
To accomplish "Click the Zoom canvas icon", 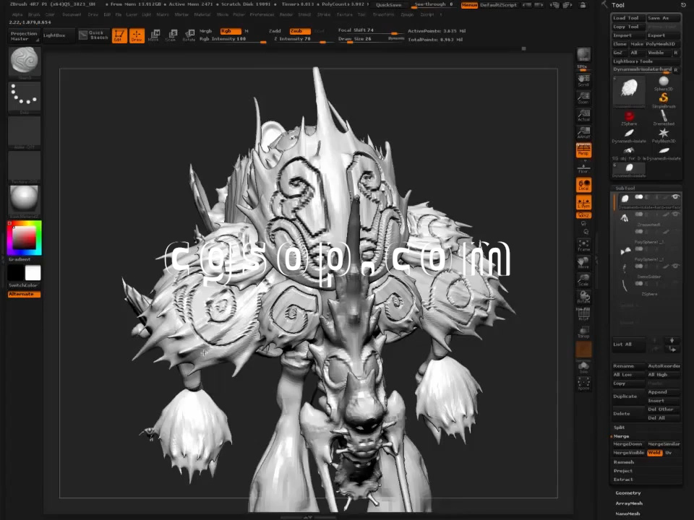I will tap(583, 97).
